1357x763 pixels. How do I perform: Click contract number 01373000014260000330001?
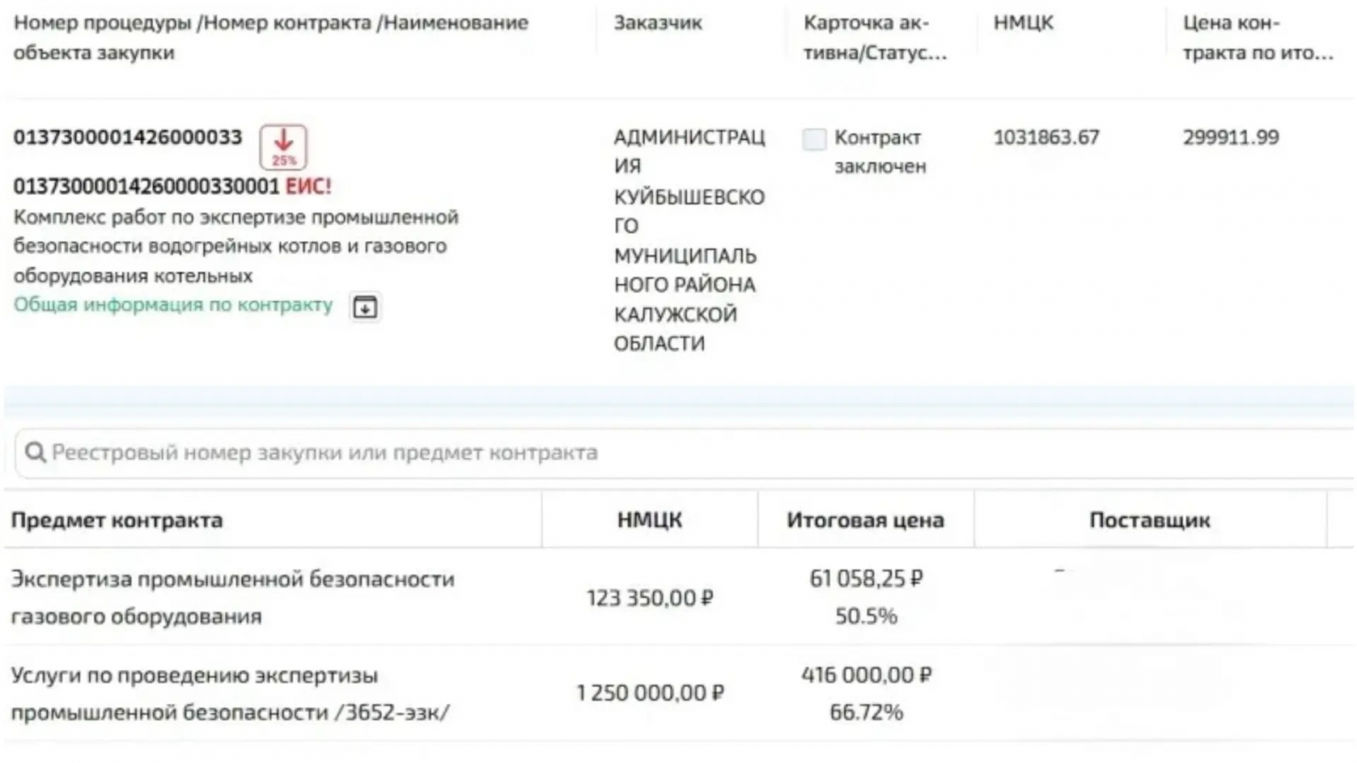146,187
